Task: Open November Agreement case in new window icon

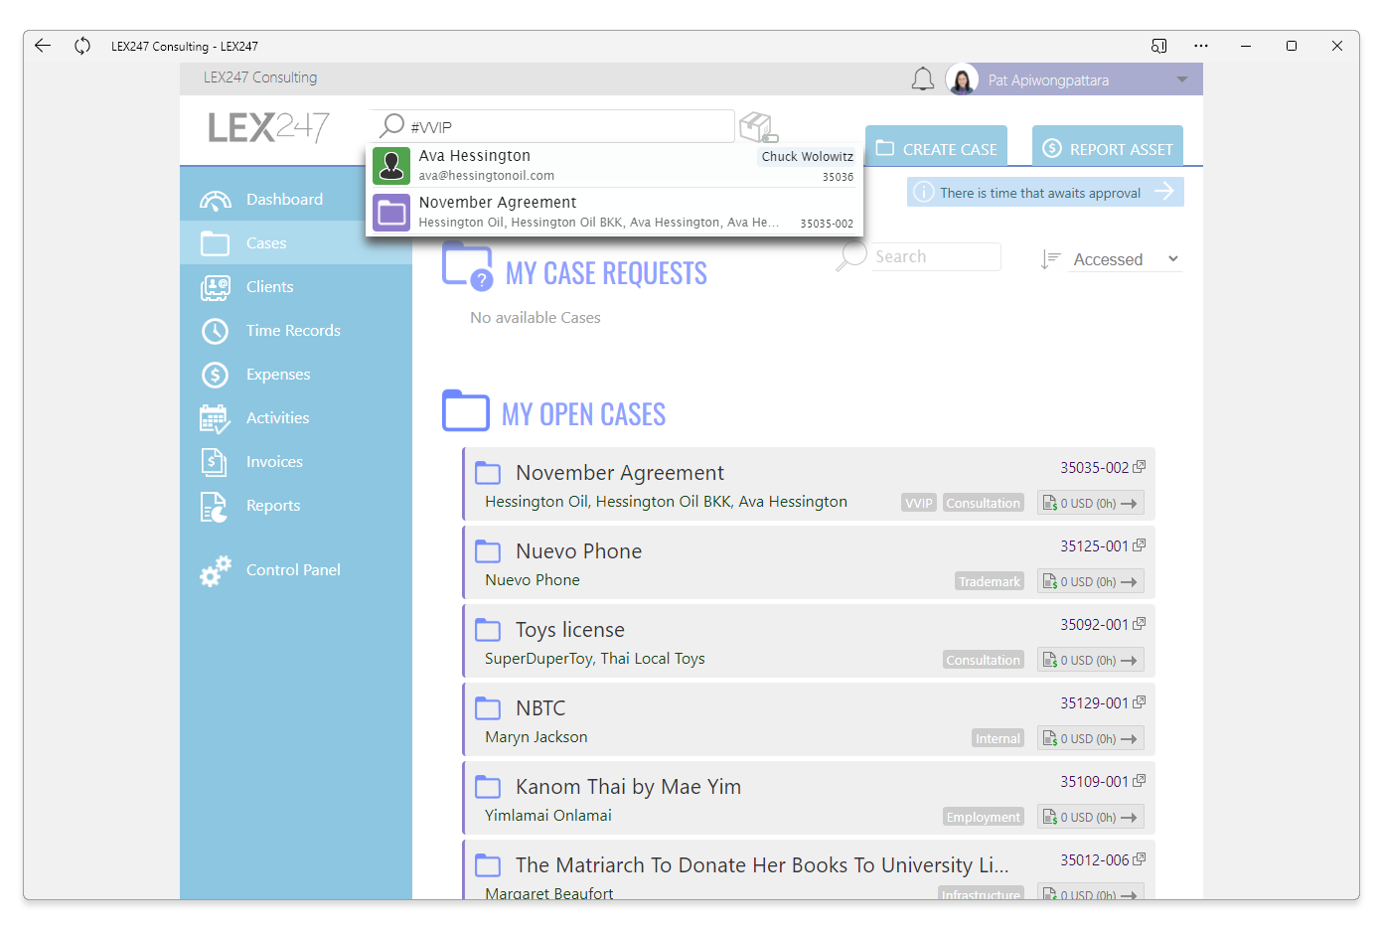Action: point(1140,467)
